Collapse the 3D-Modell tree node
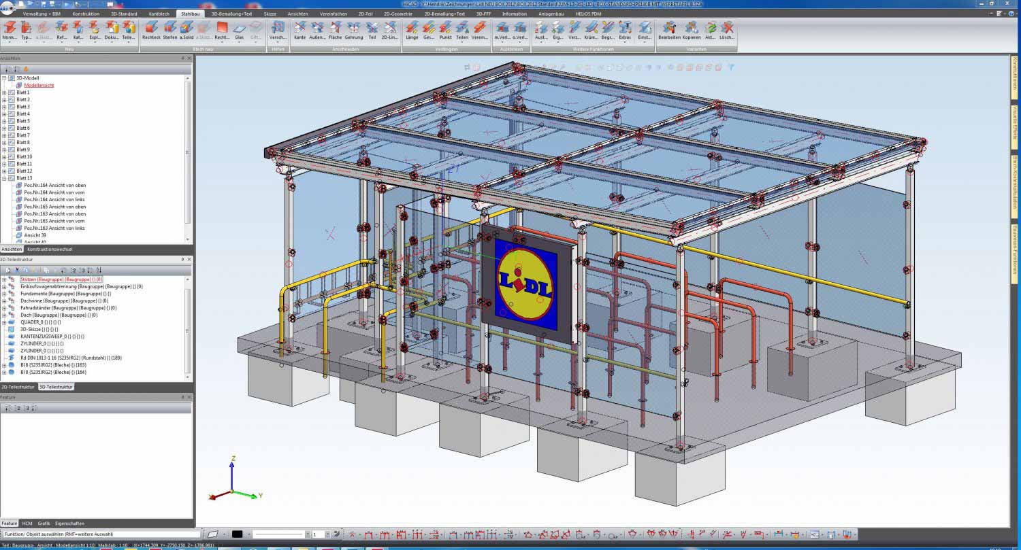 point(4,78)
